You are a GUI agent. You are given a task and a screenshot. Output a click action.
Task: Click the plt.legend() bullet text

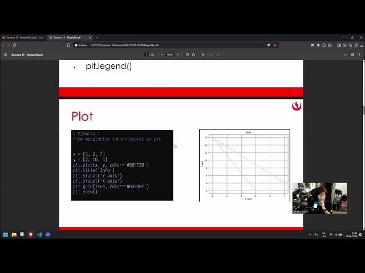coord(109,66)
